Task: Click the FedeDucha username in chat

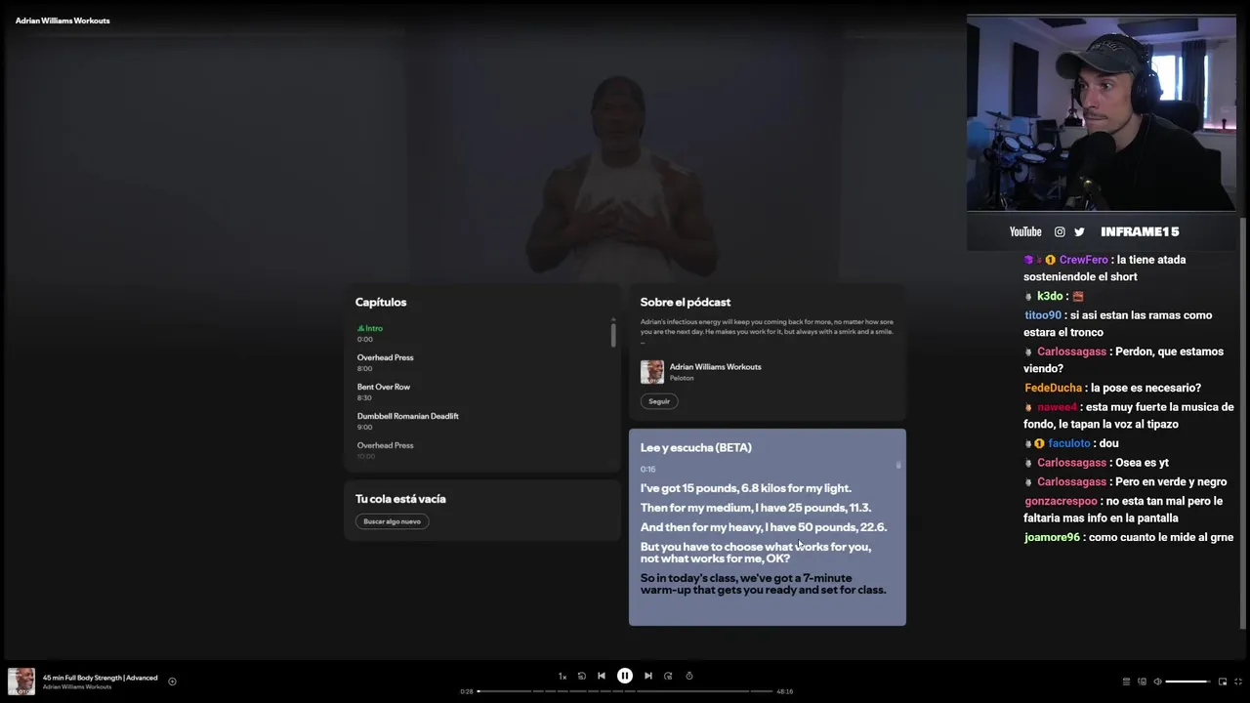Action: 1053,388
